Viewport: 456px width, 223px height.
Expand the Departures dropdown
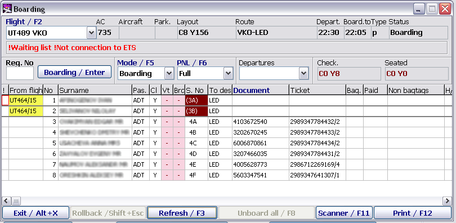(303, 73)
